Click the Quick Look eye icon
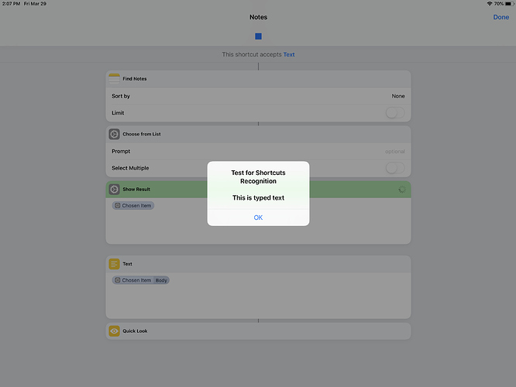The image size is (516, 387). click(114, 331)
